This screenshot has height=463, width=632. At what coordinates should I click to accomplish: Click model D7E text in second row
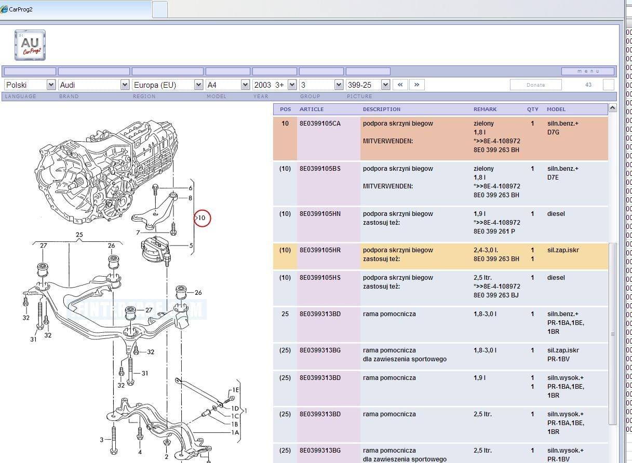(x=554, y=178)
